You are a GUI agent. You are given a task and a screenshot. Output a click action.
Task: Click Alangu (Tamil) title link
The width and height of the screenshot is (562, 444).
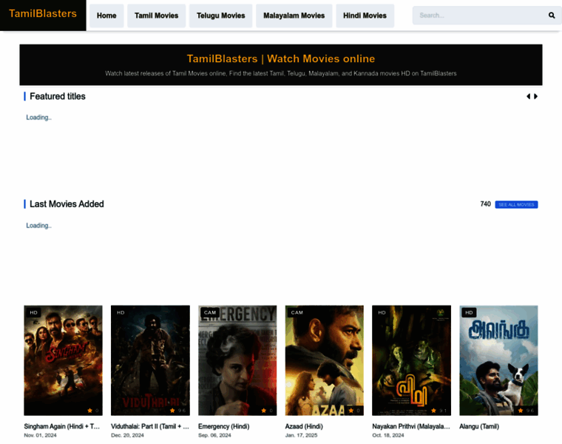tap(479, 426)
